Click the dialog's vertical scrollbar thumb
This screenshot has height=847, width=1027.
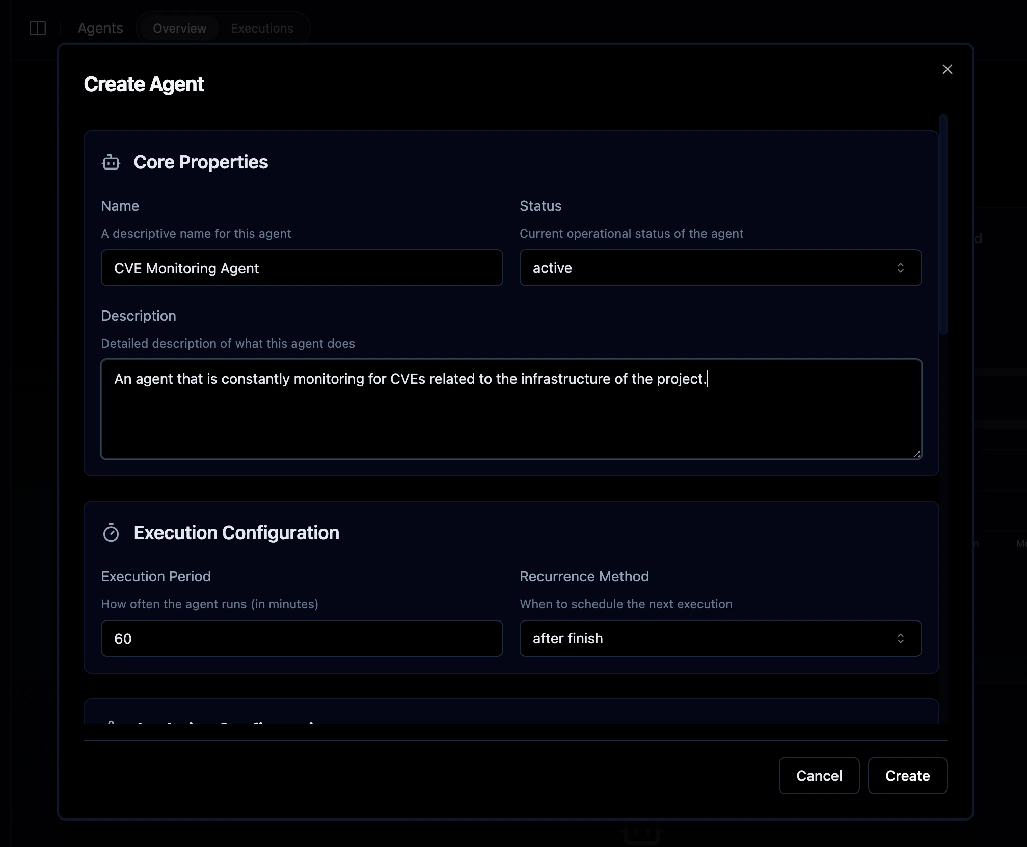[x=943, y=224]
